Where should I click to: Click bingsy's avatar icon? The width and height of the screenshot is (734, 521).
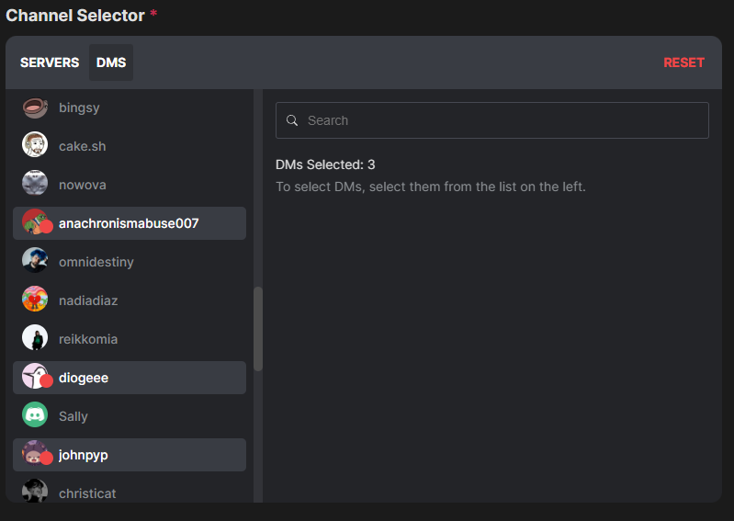click(x=35, y=108)
